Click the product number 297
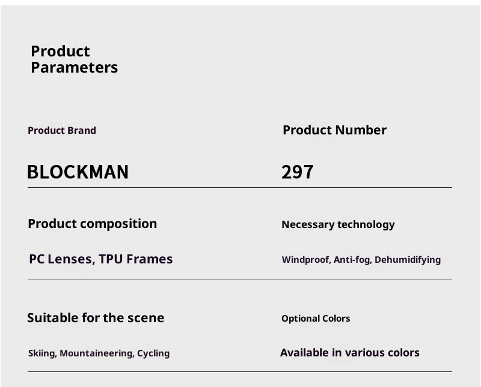481x387 pixels. [297, 172]
